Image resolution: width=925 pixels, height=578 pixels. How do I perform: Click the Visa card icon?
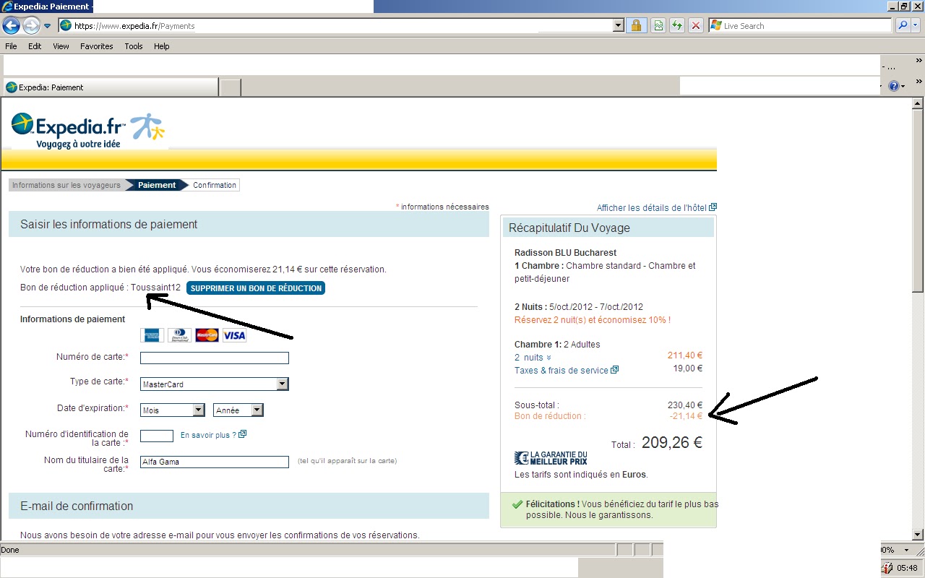(235, 335)
